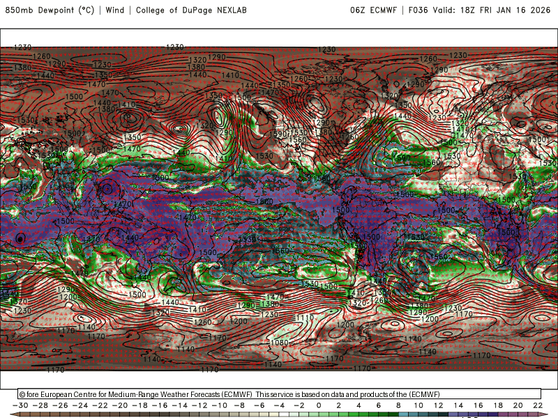The width and height of the screenshot is (558, 418).
Task: Click the legend value '-14'
Action: coord(180,405)
